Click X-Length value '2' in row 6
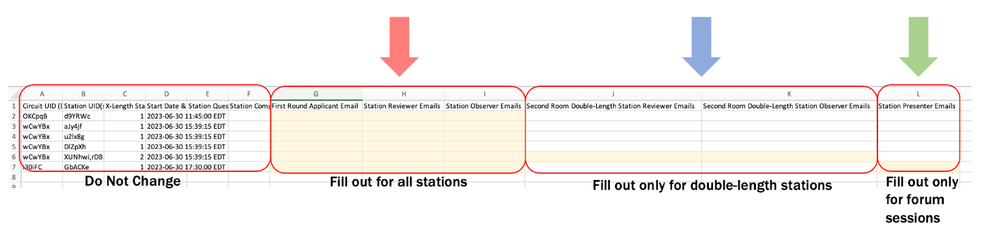Image resolution: width=1002 pixels, height=240 pixels. tap(125, 157)
